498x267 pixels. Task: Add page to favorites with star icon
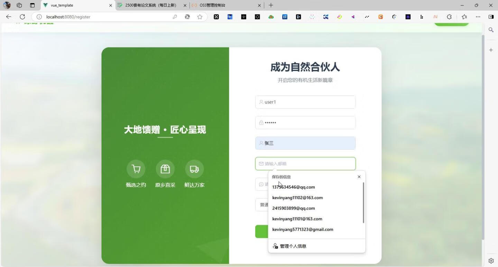200,17
